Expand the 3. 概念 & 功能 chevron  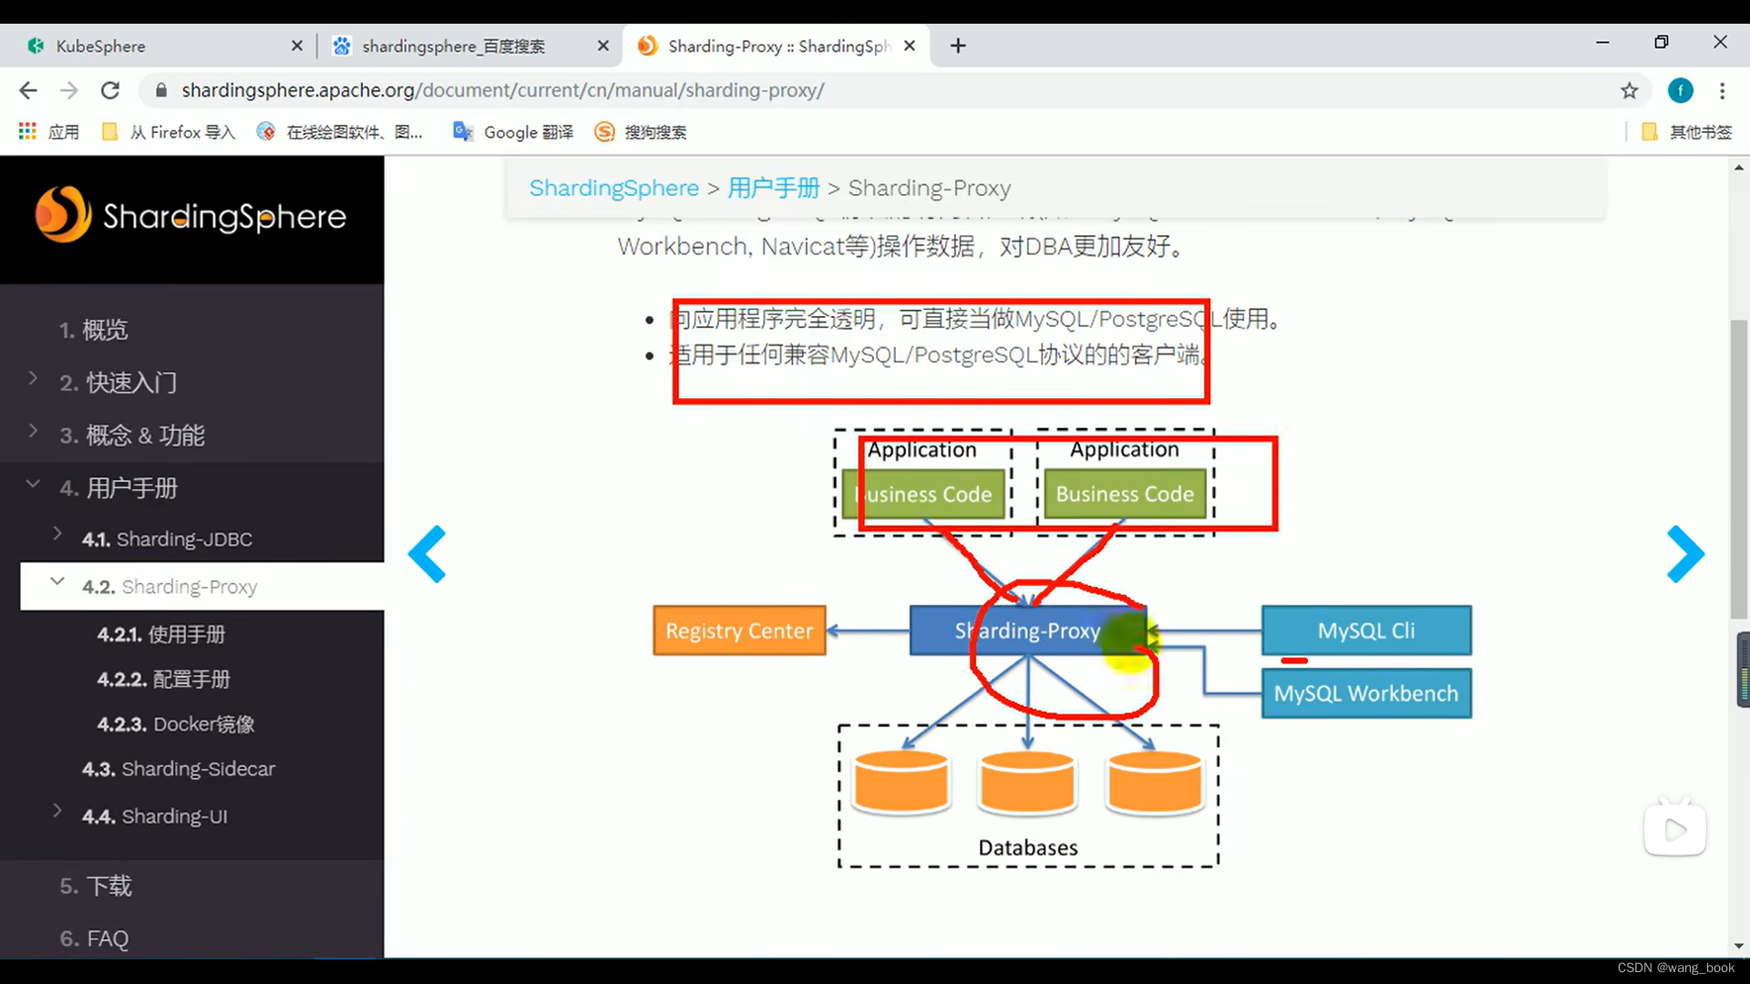33,431
